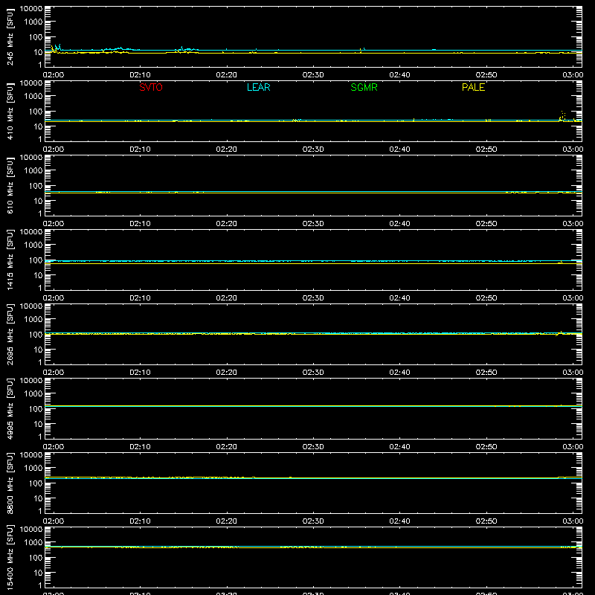Click 02:20 time label below 410 MHz panel
Image resolution: width=595 pixels, height=595 pixels.
[x=227, y=149]
